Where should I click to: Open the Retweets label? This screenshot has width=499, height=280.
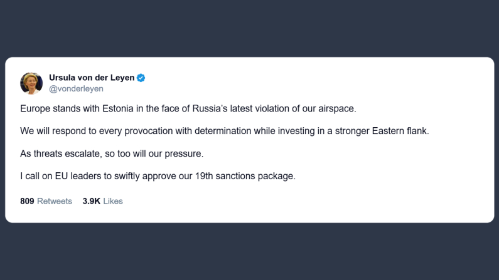55,201
